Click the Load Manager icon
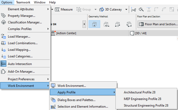Image resolution: width=178 pixels, height=110 pixels. click(3, 36)
